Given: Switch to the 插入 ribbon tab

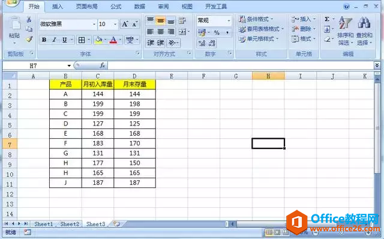Looking at the screenshot, I should (x=58, y=7).
